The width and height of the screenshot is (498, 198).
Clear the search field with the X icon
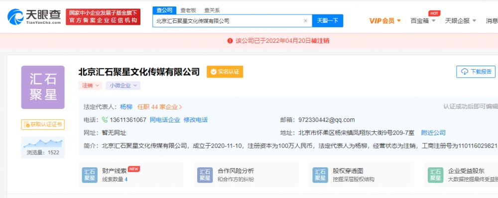[306, 21]
